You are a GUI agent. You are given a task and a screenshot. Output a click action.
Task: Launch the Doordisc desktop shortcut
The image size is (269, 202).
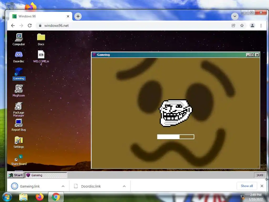19,57
